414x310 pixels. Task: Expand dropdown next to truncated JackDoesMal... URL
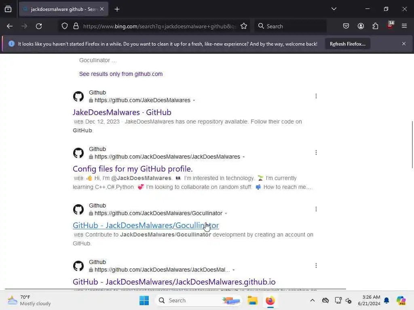coord(233,270)
